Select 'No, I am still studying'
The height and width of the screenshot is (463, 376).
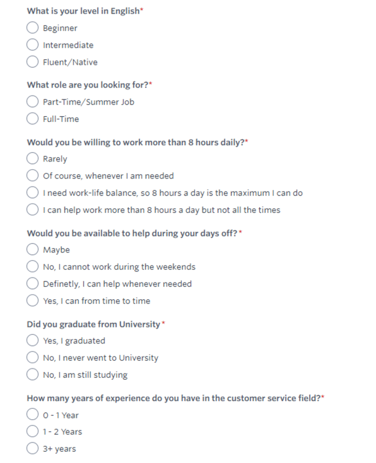tap(33, 374)
